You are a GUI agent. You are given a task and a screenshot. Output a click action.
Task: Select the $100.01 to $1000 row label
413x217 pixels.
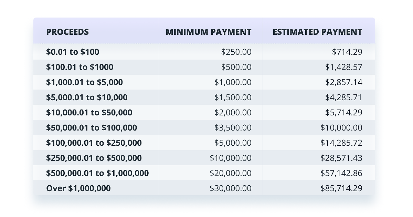click(x=80, y=67)
